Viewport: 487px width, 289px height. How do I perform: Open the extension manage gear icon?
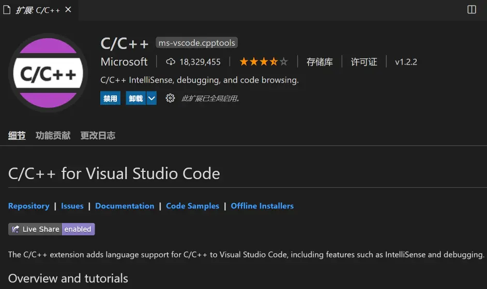coord(170,98)
